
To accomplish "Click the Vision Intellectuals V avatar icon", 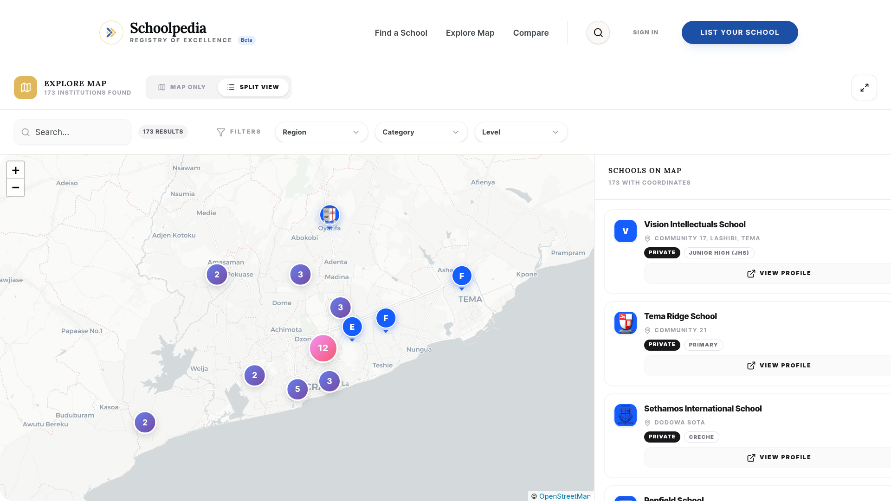I will click(x=626, y=231).
